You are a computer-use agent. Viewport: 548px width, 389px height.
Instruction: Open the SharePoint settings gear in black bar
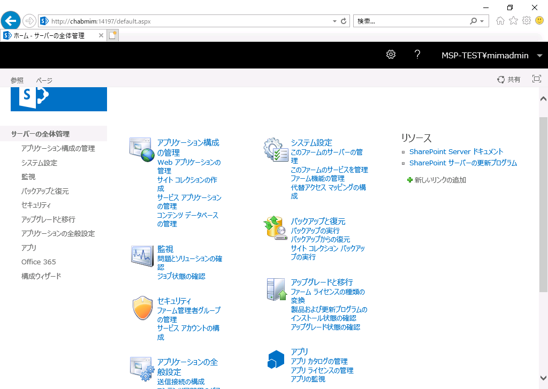[x=391, y=55]
